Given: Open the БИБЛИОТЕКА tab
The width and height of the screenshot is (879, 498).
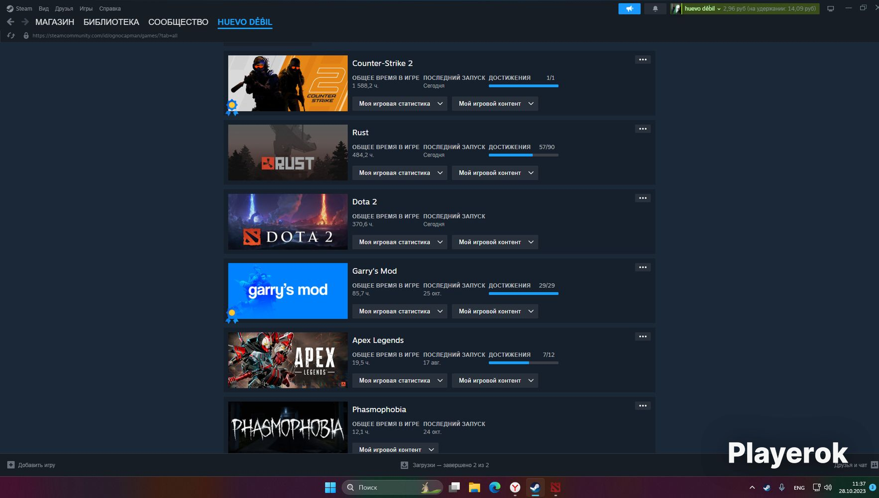Looking at the screenshot, I should (x=111, y=22).
